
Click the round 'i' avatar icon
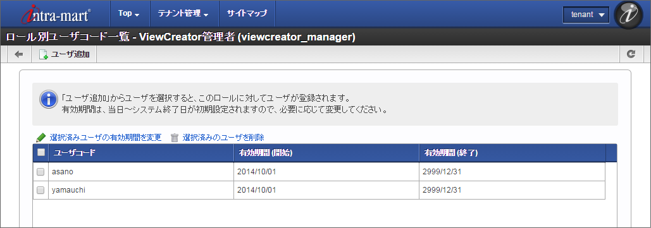click(x=628, y=15)
